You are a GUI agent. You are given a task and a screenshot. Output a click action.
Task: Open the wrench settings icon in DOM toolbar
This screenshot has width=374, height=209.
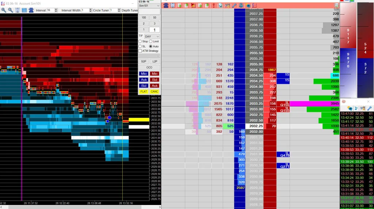(x=234, y=5)
